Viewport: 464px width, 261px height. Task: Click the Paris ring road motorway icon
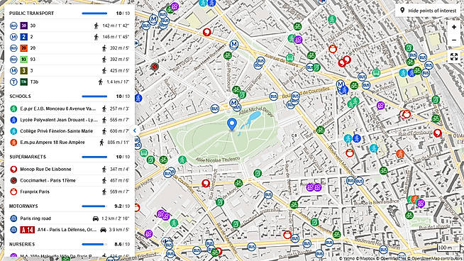pos(13,218)
